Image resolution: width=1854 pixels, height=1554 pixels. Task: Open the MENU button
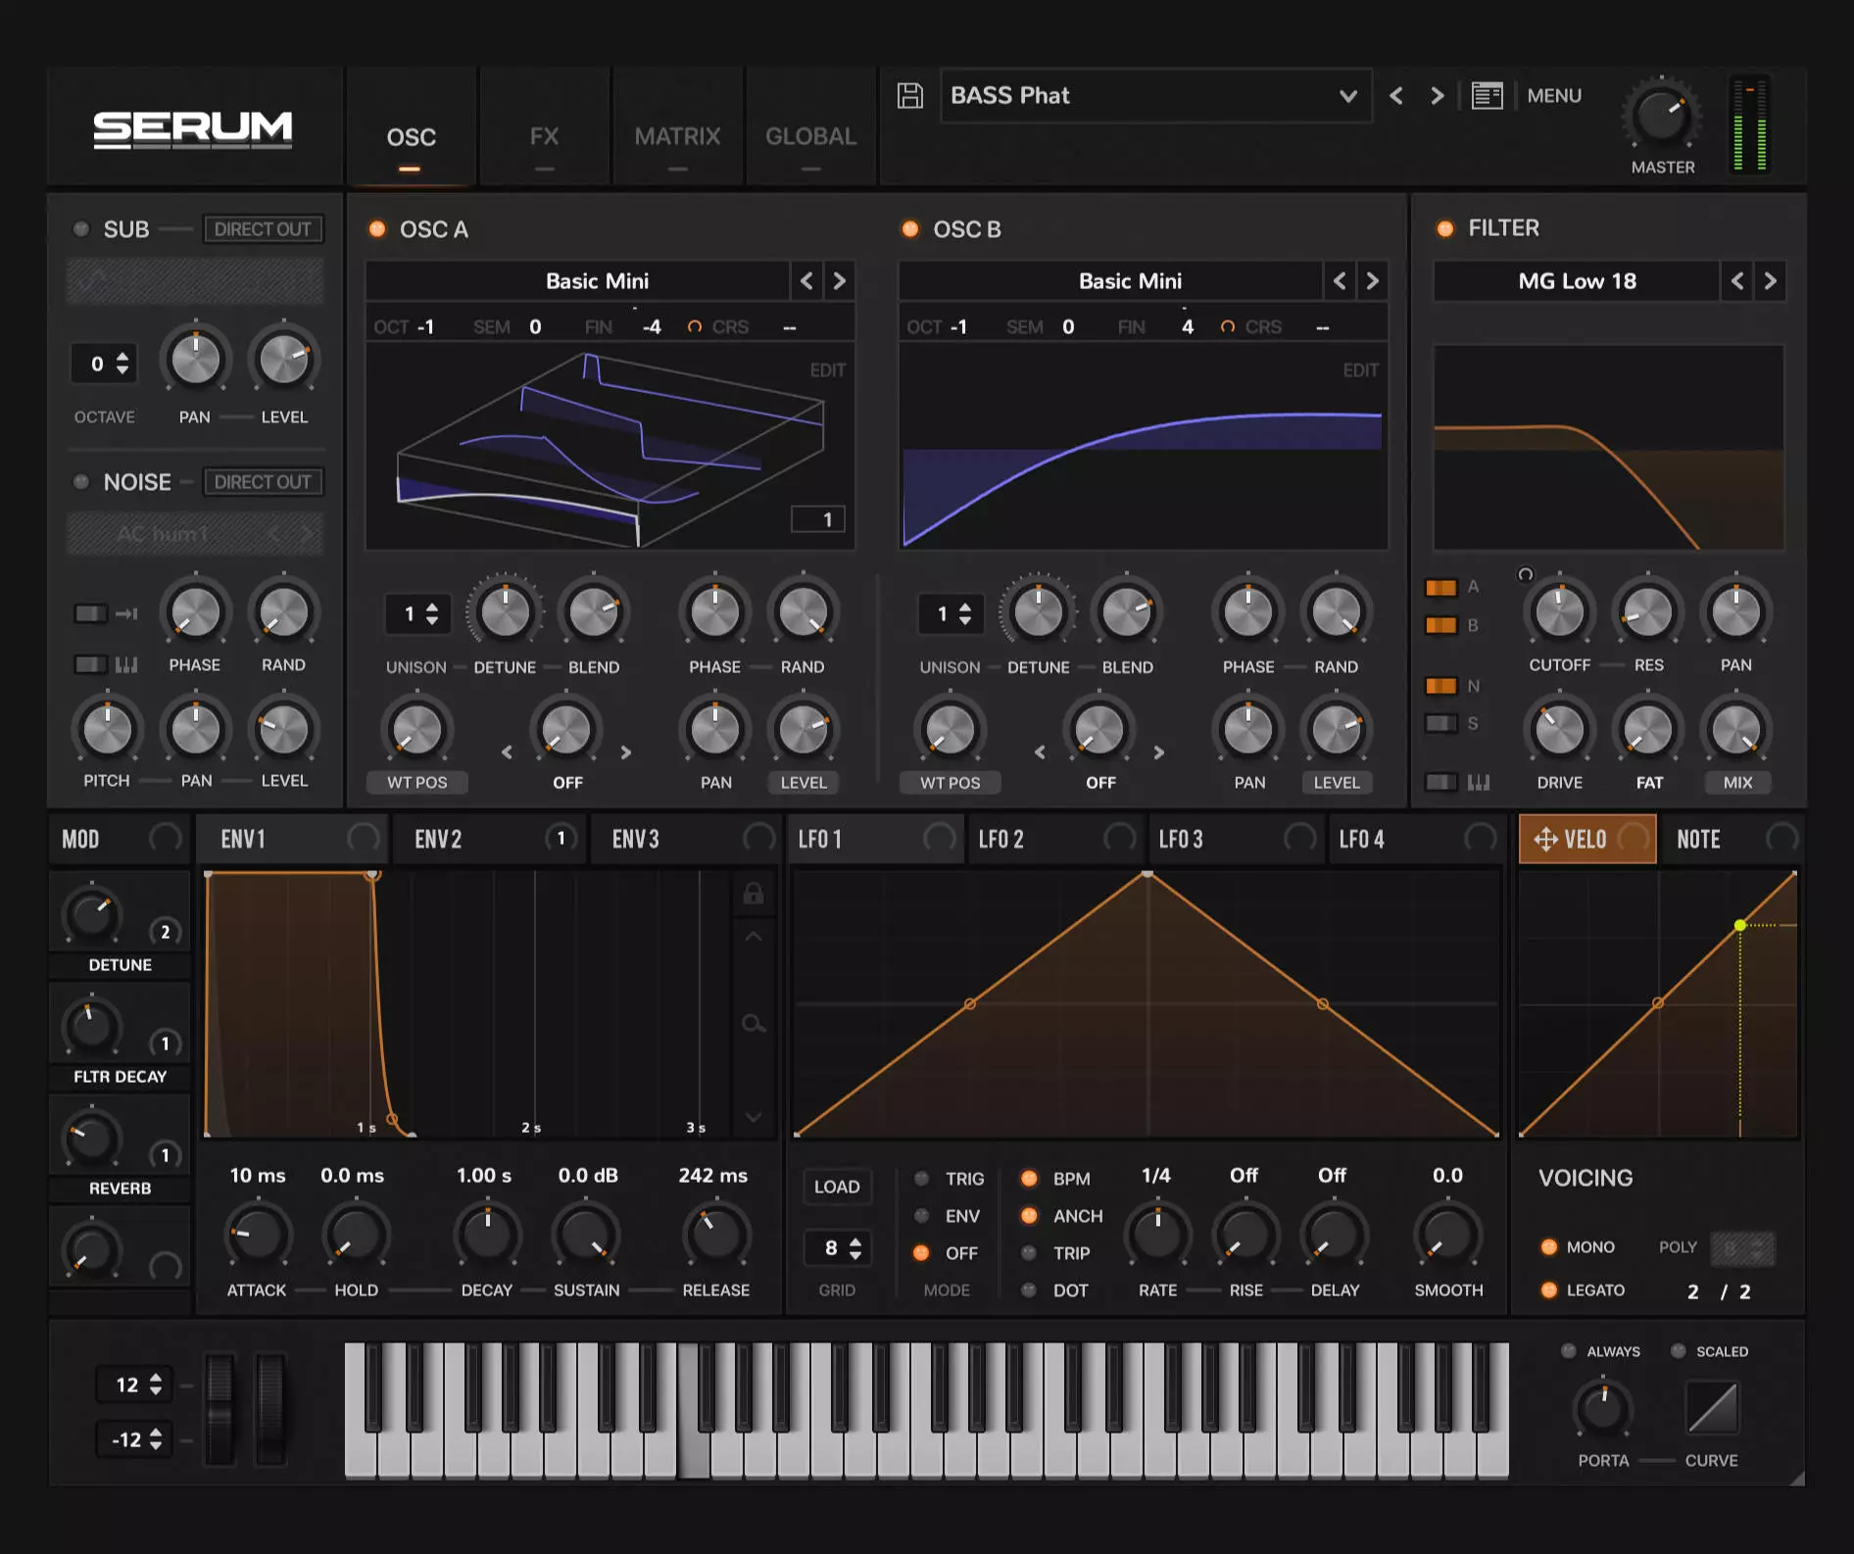(1553, 95)
